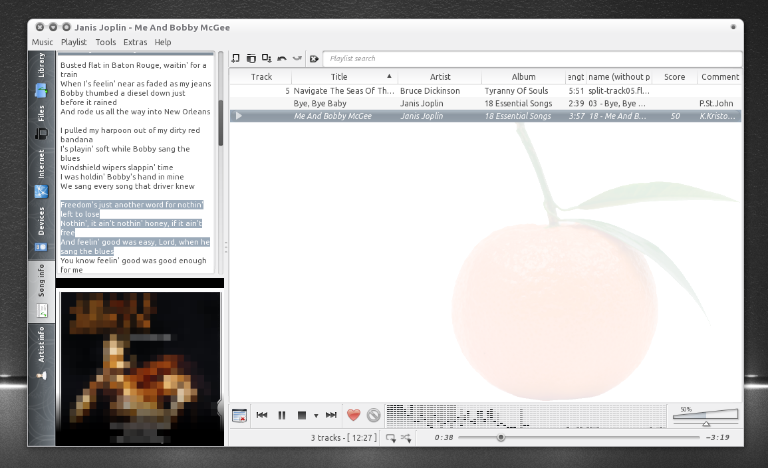Viewport: 768px width, 468px height.
Task: Open the Extras menu
Action: (x=135, y=42)
